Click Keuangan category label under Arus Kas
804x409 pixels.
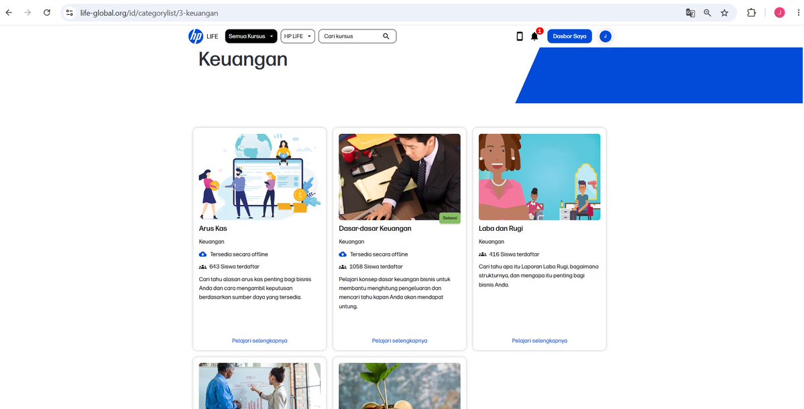(x=212, y=242)
